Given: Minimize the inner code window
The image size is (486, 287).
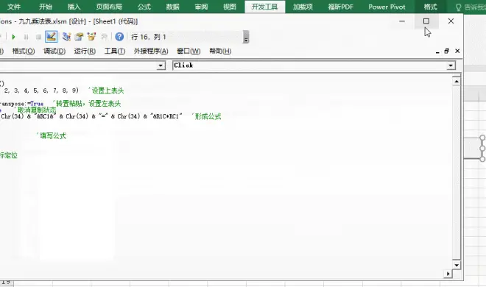Looking at the screenshot, I should point(437,52).
